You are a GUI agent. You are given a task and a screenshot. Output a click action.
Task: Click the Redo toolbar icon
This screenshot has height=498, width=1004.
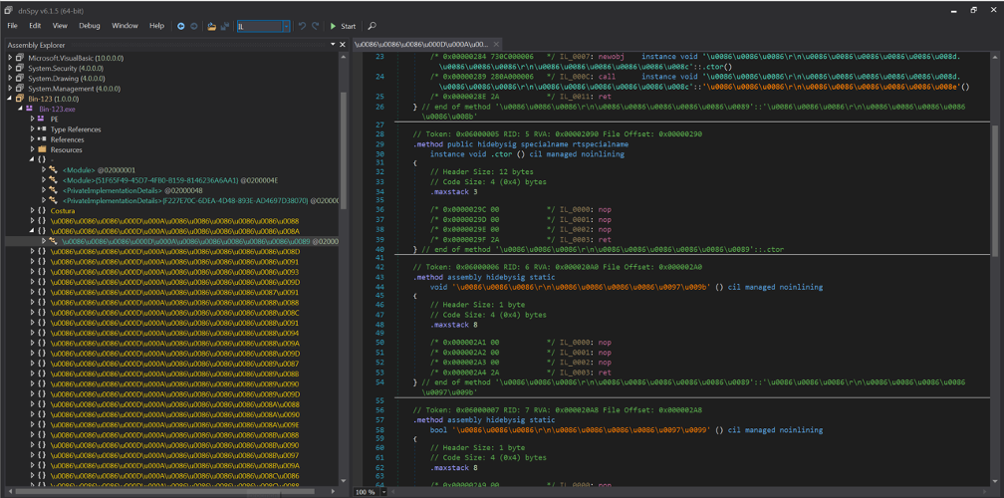(x=316, y=26)
